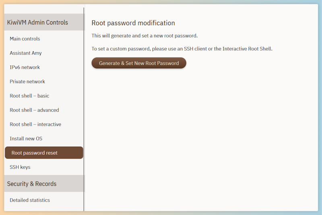View Detailed statistics page
This screenshot has height=215, width=322.
click(44, 200)
